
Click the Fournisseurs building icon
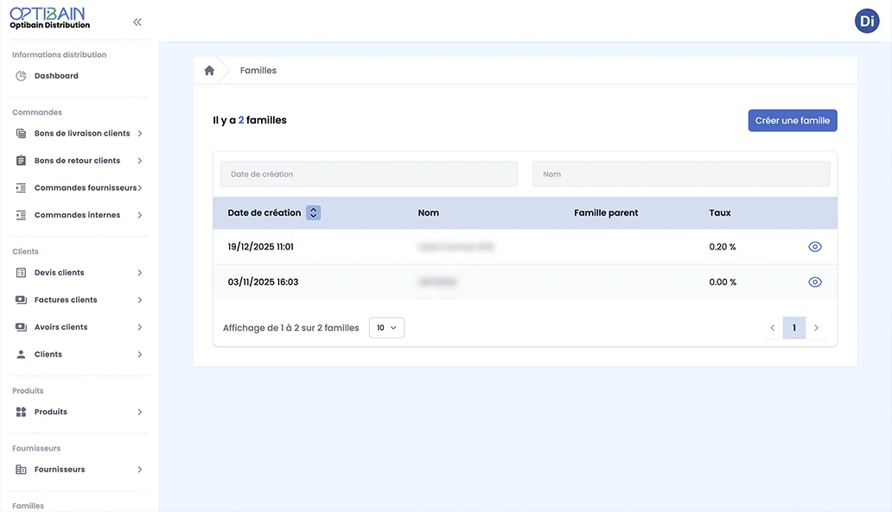pos(21,470)
